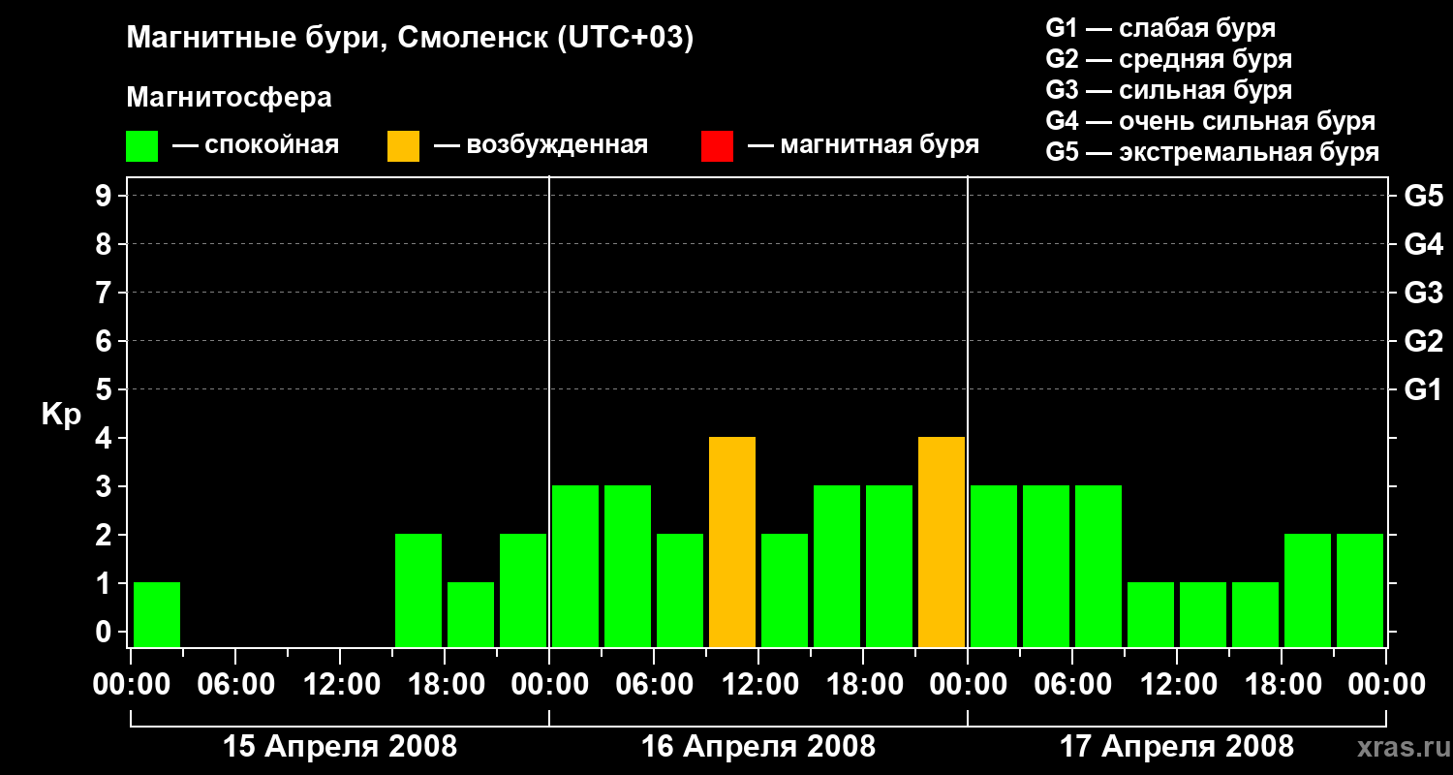Click the 'Магнитосфера' heading
The width and height of the screenshot is (1453, 775).
[x=230, y=98]
